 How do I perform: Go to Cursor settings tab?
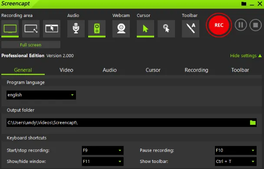coord(153,70)
